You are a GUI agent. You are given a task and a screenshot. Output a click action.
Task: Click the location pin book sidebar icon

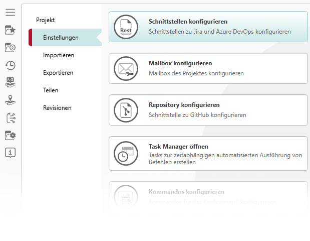(x=11, y=100)
